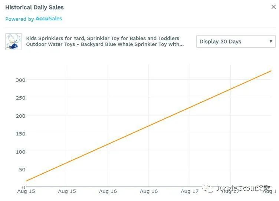Click the first Aug 17 x-axis label

coord(190,191)
